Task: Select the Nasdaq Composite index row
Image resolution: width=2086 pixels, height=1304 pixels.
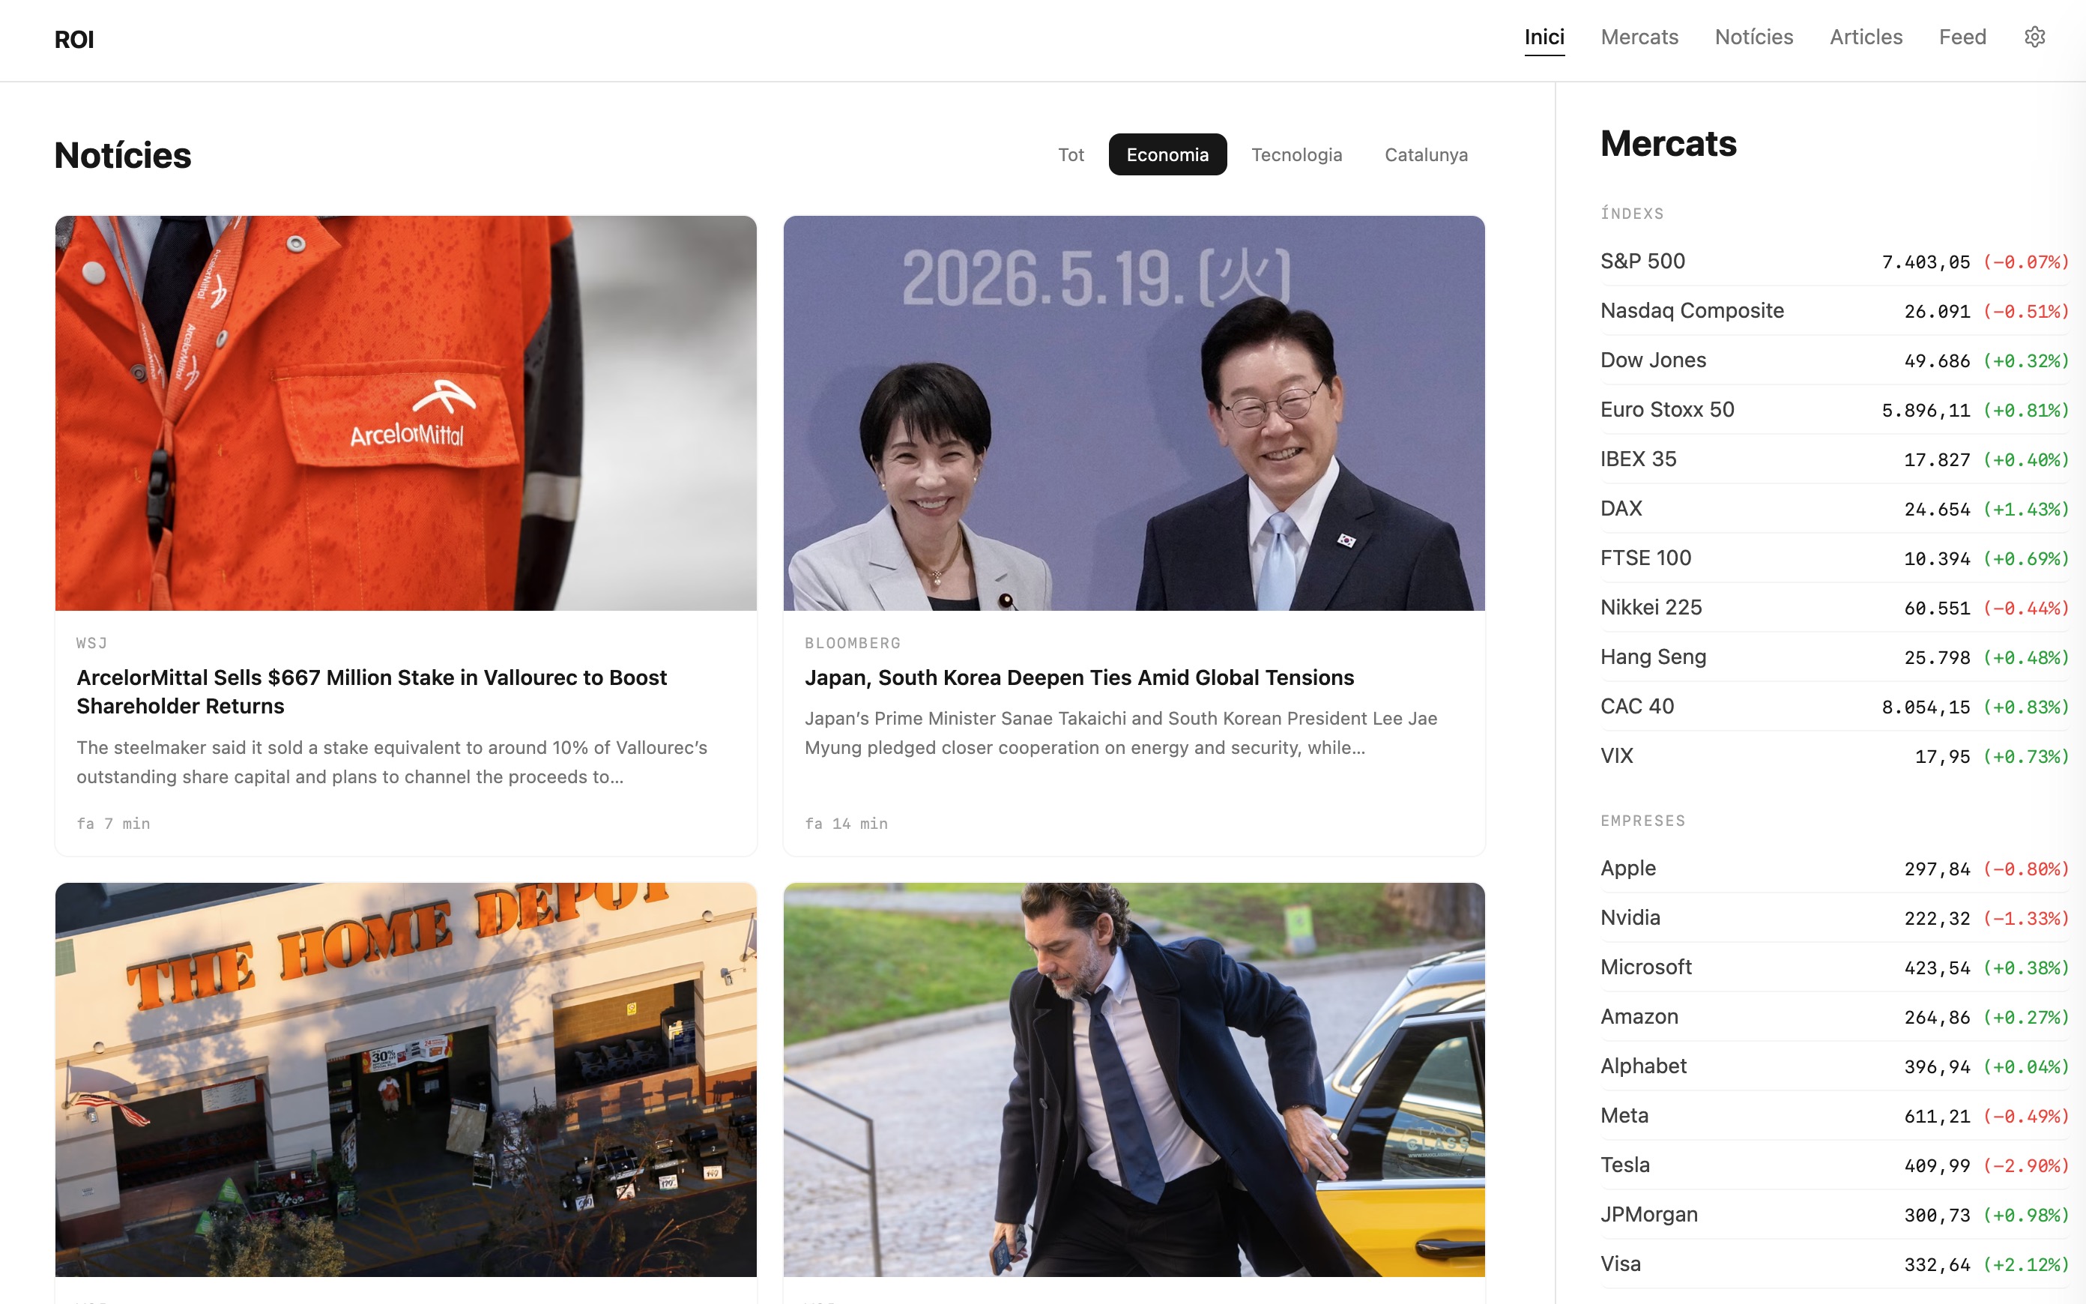Action: (x=1834, y=310)
